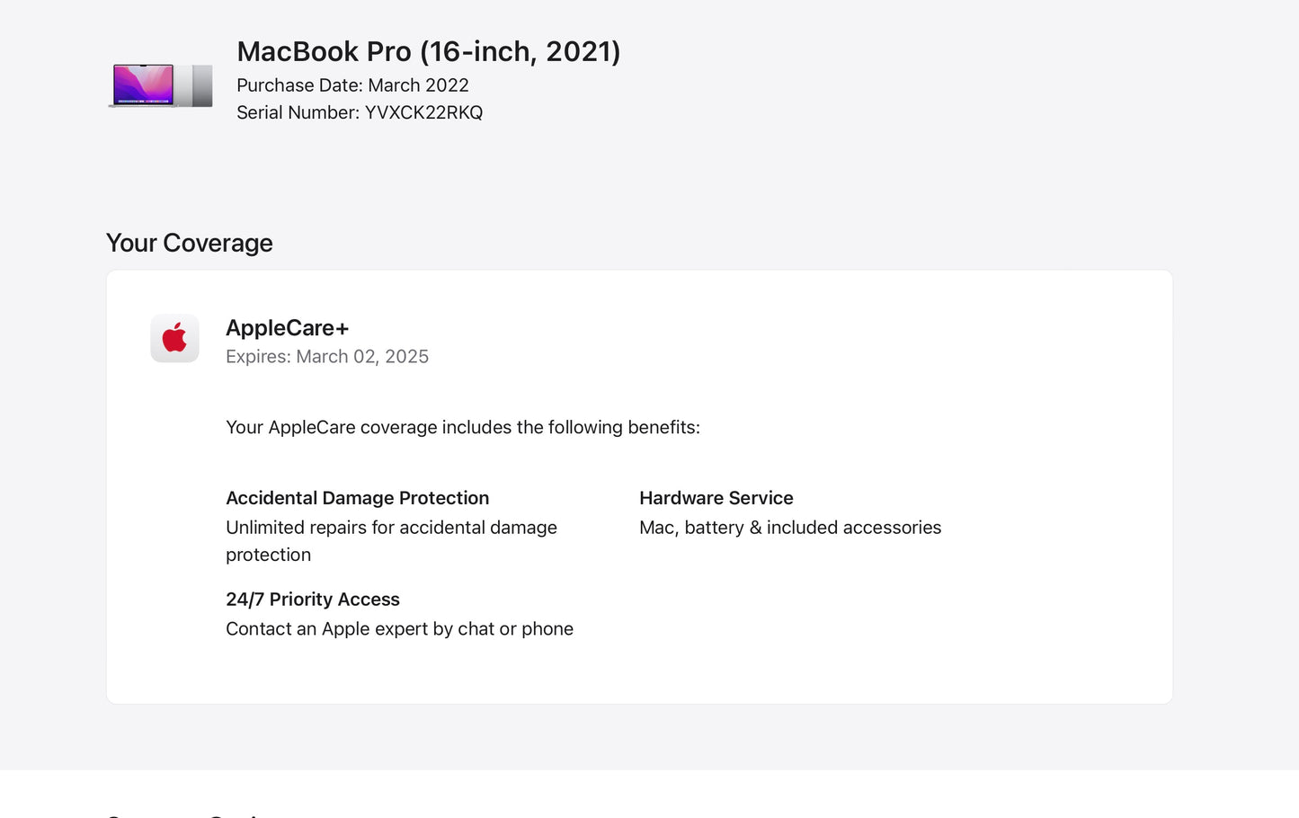Click the AppleCare+ plan title
The height and width of the screenshot is (818, 1299).
tap(287, 328)
